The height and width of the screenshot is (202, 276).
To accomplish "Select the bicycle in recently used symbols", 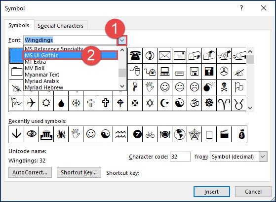I will 150,134.
